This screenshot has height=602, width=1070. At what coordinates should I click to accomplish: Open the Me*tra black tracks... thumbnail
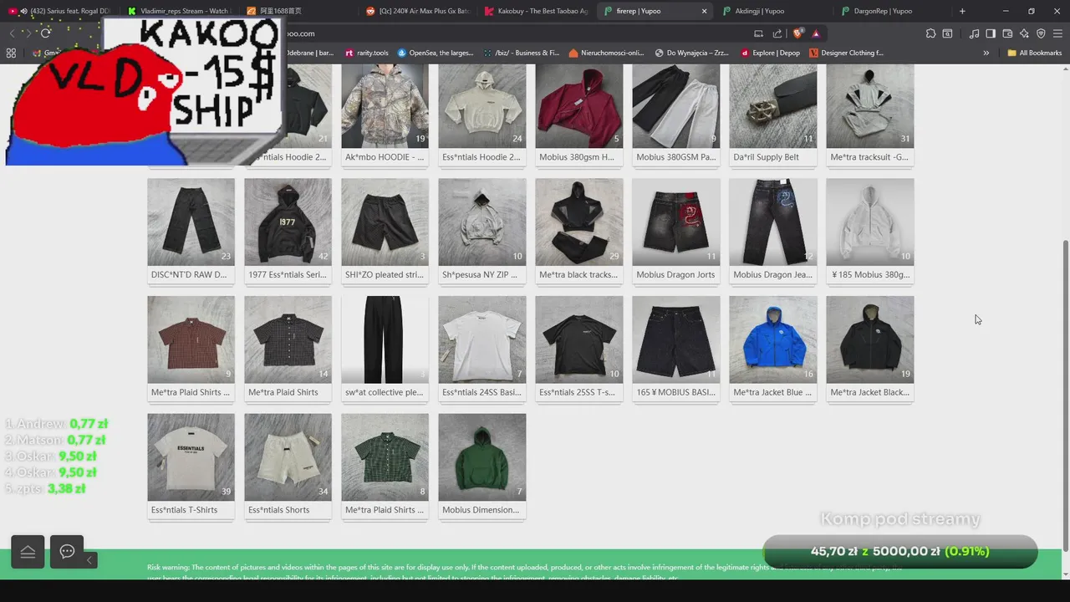click(578, 222)
